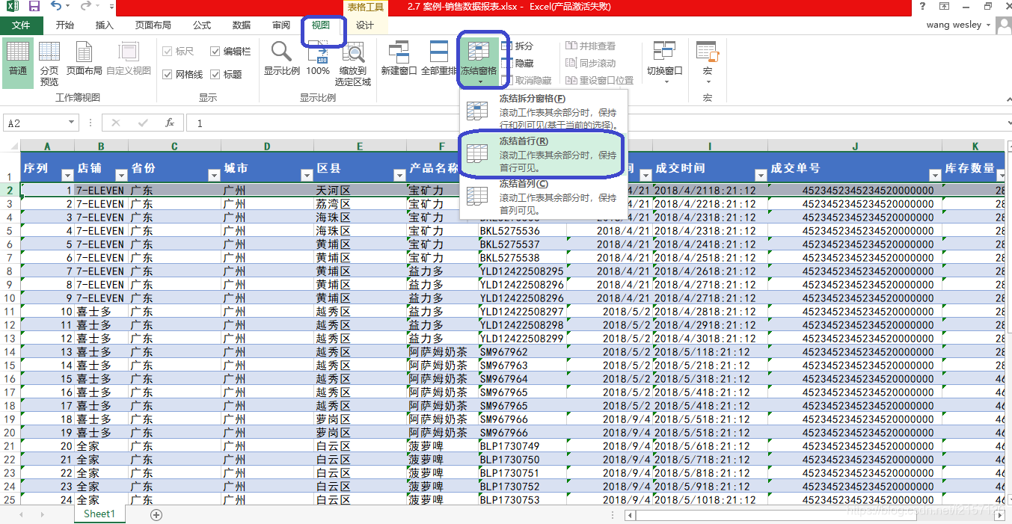
Task: Open the 城市 column filter dropdown
Action: [307, 175]
